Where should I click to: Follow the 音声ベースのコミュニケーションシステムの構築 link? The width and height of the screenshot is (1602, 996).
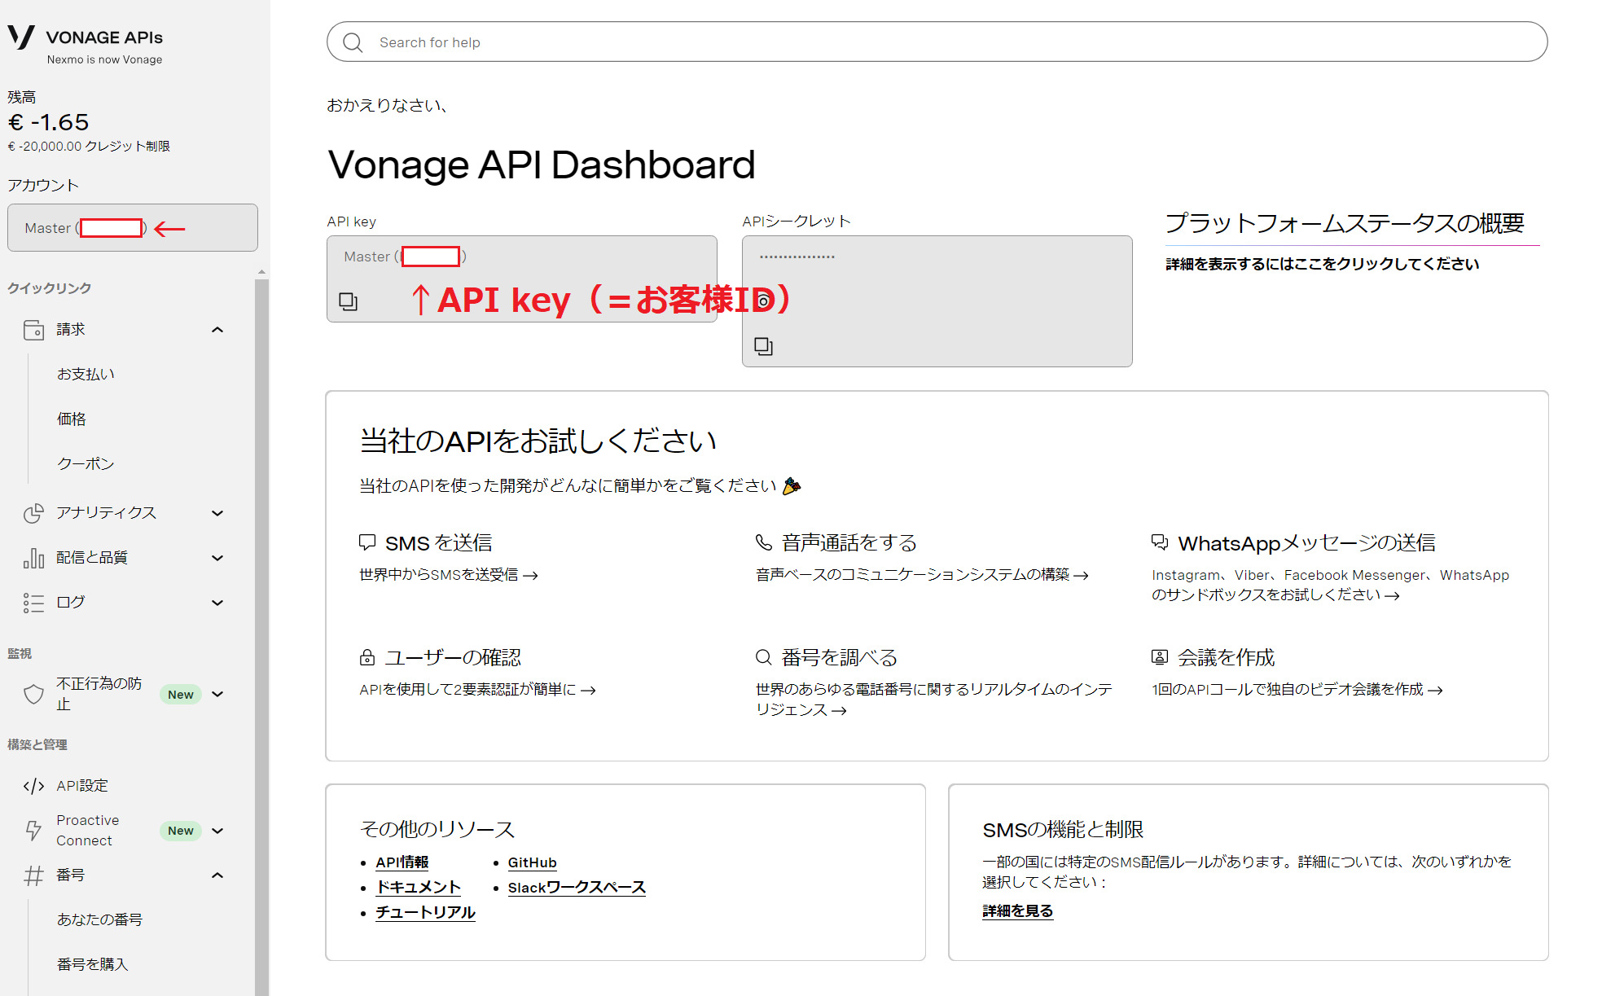coord(922,575)
